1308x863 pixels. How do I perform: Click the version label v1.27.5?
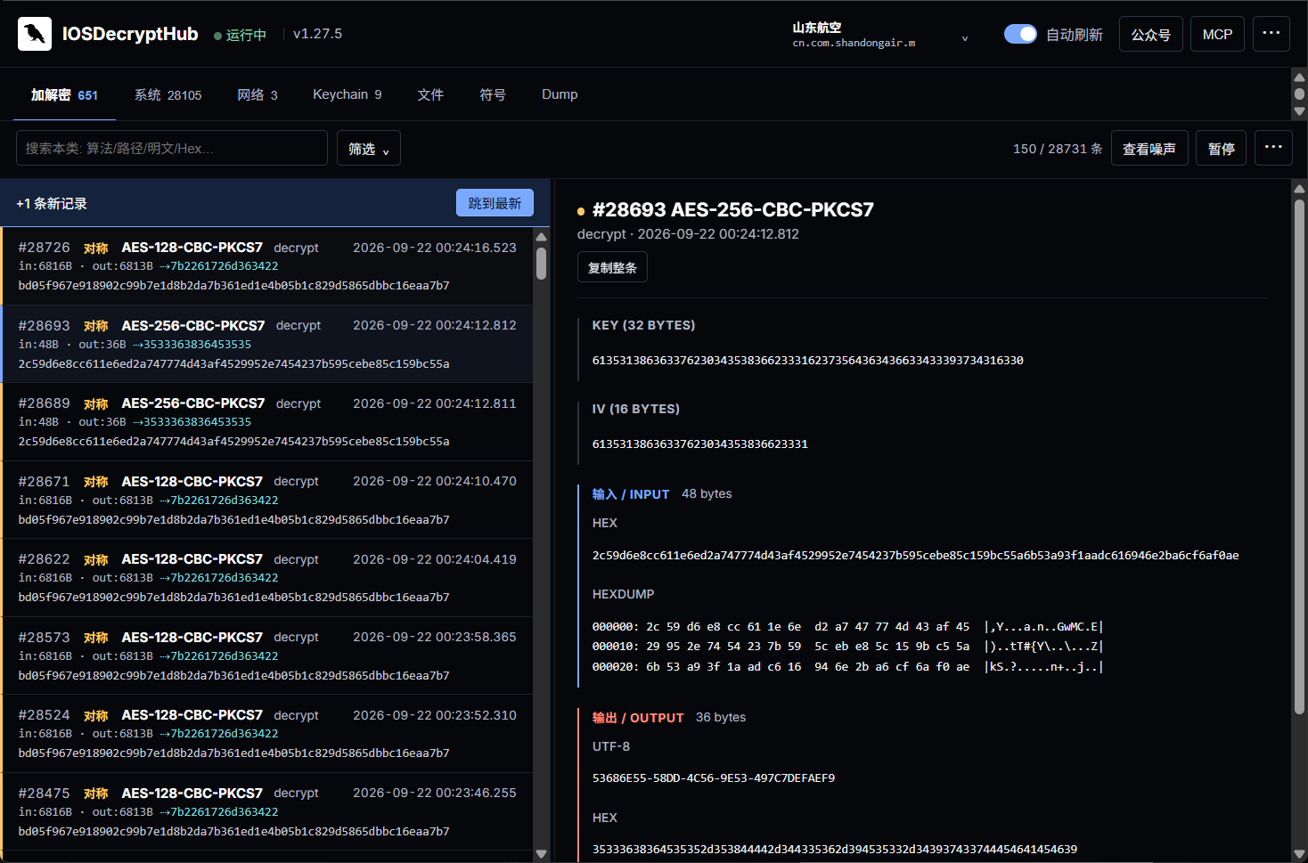point(317,34)
